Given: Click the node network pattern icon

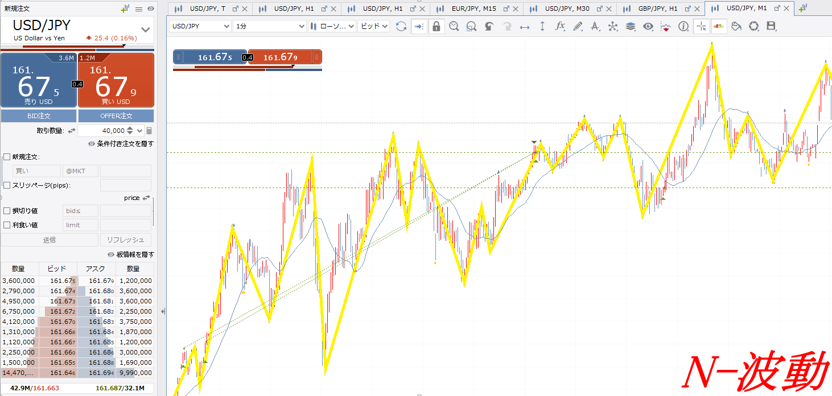Looking at the screenshot, I should tap(613, 27).
